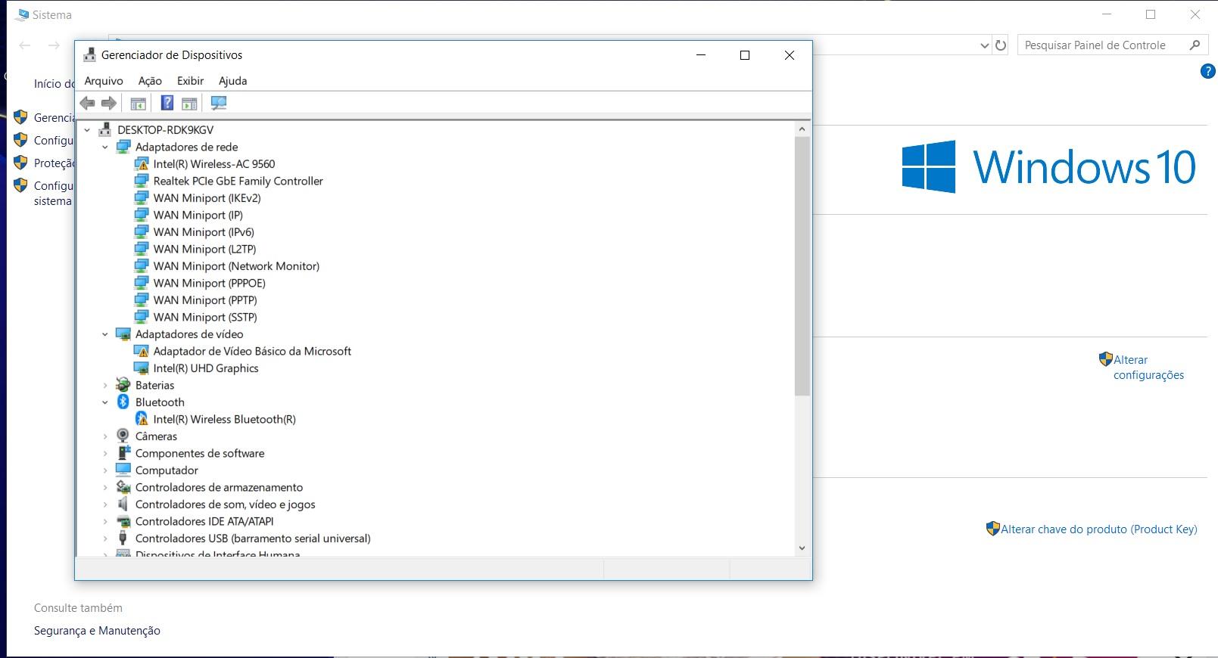Expand the Componentes de software node
The image size is (1218, 658).
[105, 453]
